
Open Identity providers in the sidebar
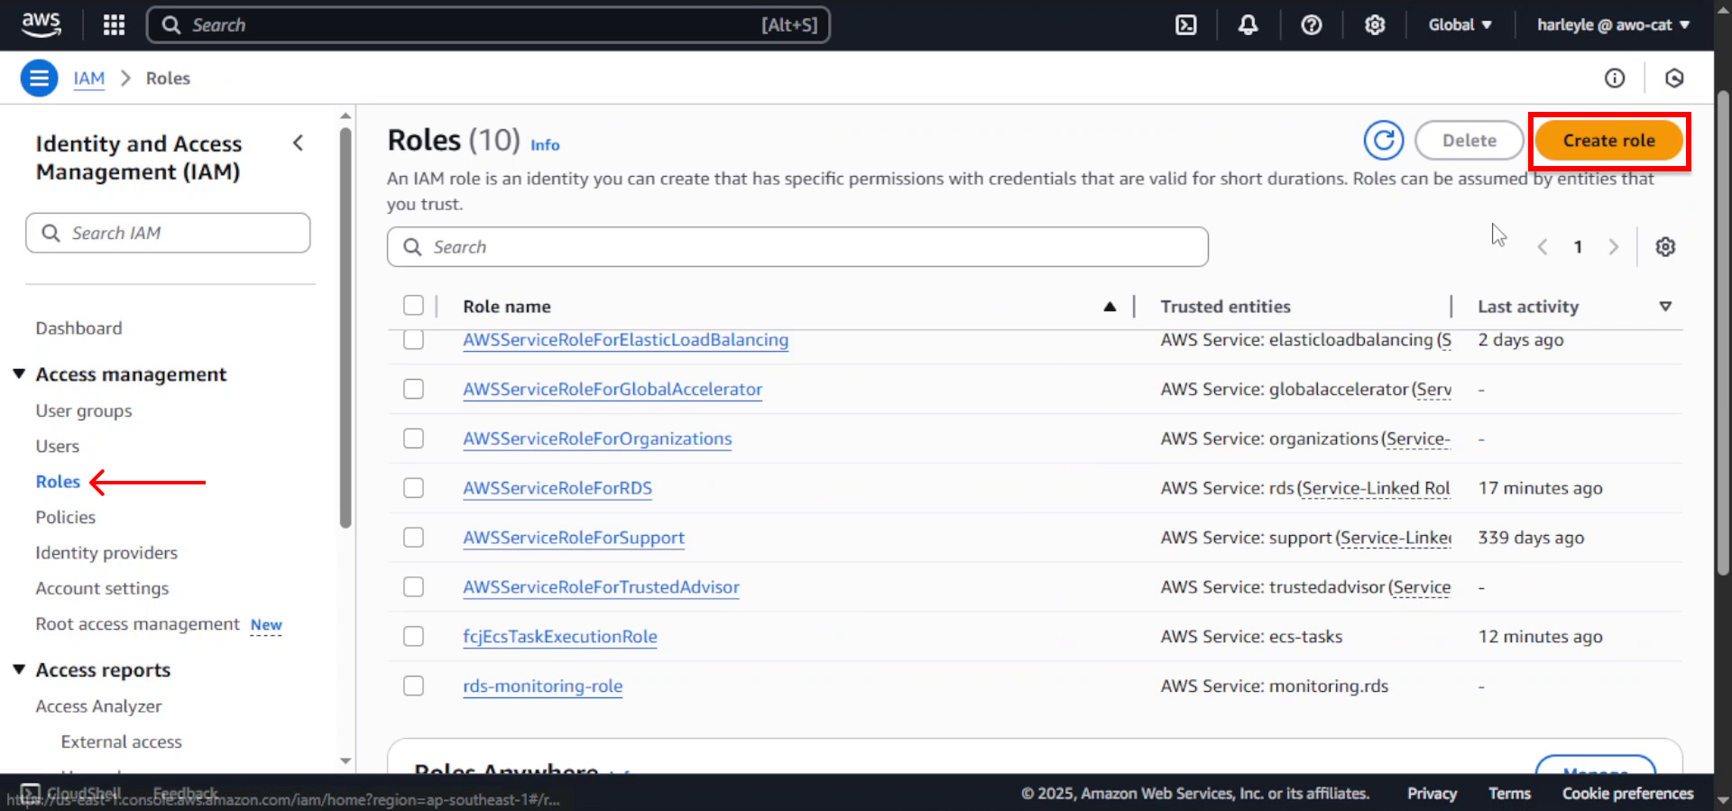(106, 553)
